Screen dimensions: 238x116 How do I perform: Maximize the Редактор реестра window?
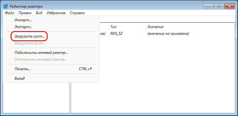tap(219, 6)
